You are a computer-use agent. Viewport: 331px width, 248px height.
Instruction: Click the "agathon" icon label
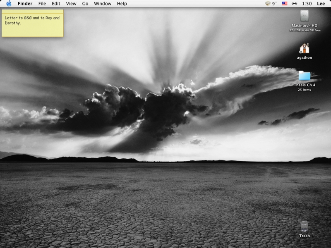point(305,57)
